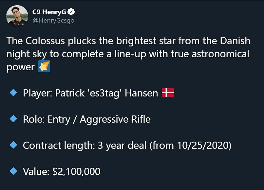Open the C9 HenryG profile picture

tap(17, 16)
